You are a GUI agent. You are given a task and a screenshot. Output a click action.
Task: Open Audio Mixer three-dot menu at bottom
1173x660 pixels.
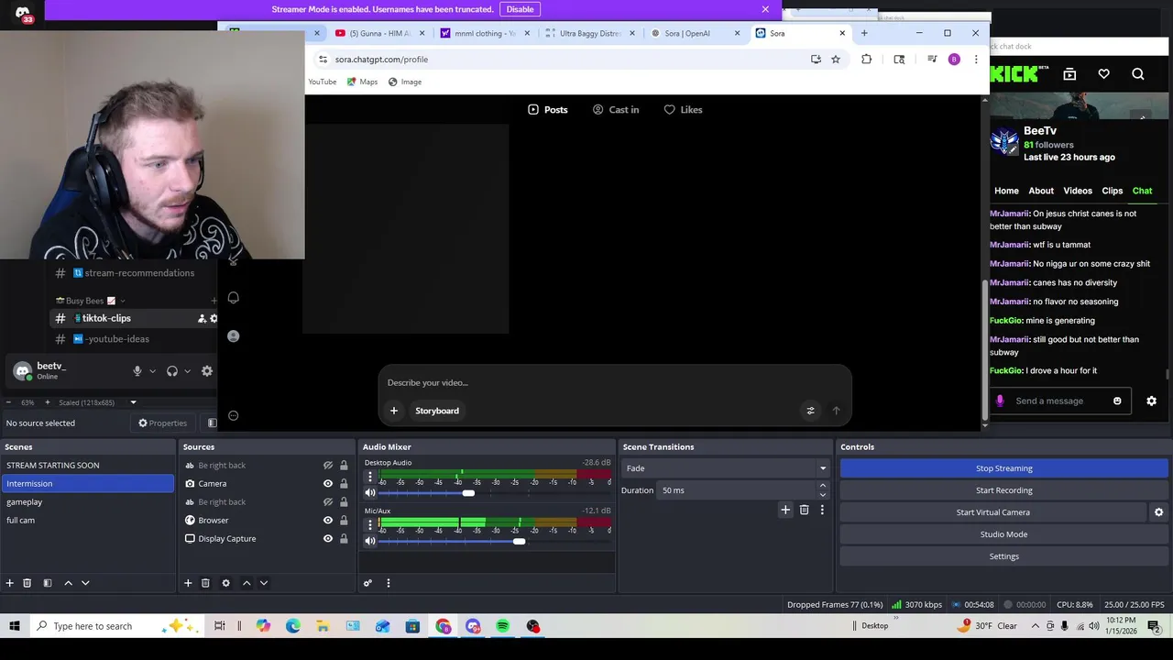point(388,583)
